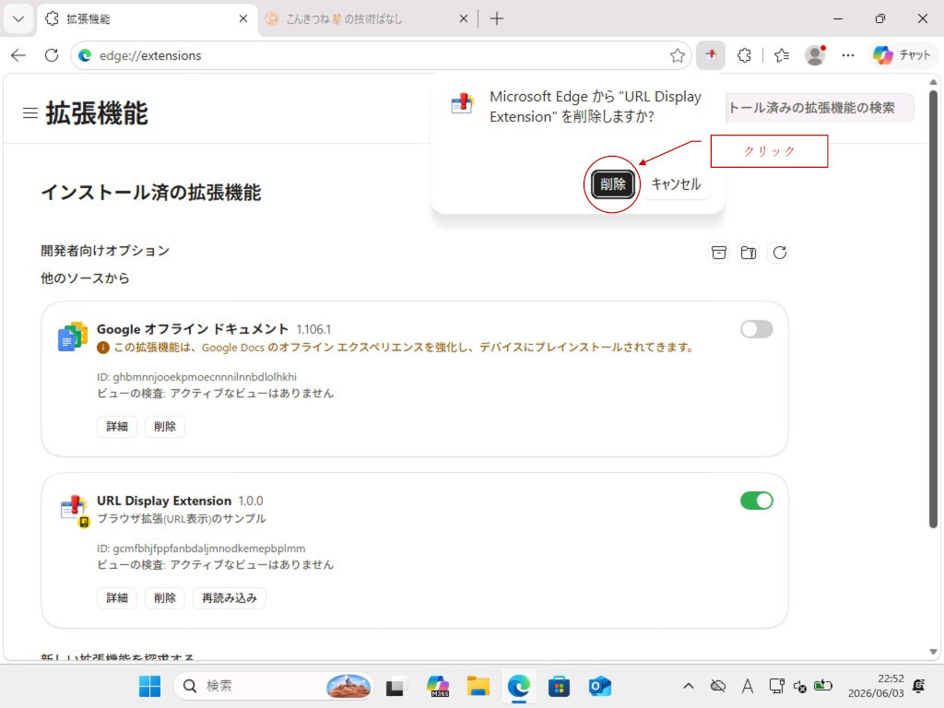Click the IME input mode A icon
Screen dimensions: 944x708
pos(747,686)
